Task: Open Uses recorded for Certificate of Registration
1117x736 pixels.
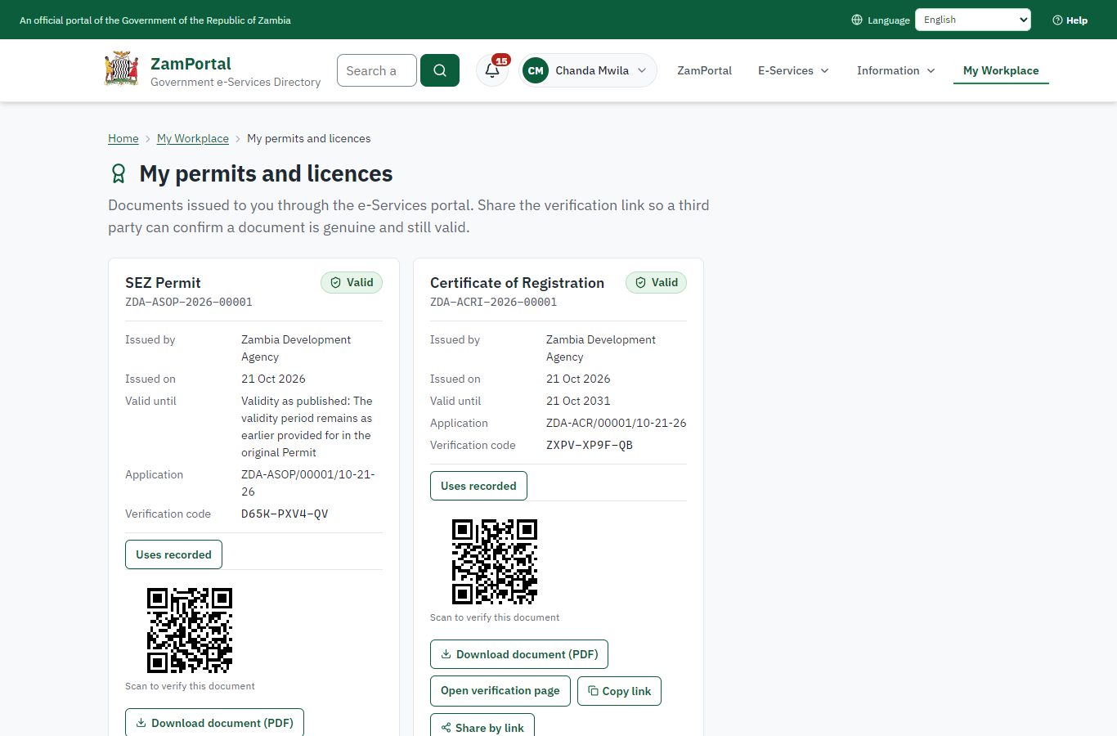Action: pos(478,486)
